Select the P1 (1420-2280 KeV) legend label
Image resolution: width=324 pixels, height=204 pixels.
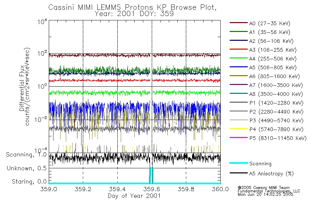276,103
